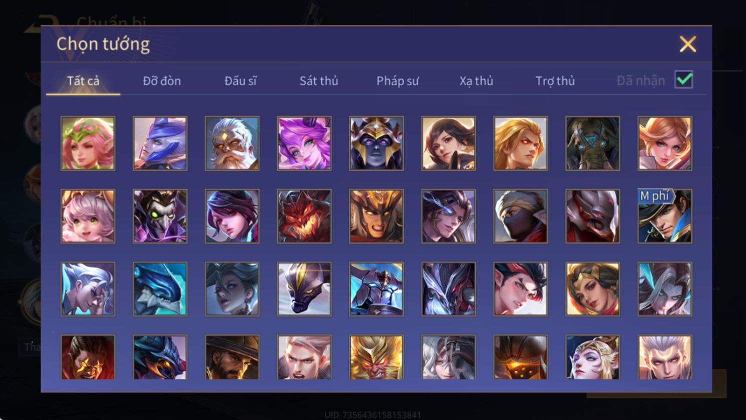
Task: Select the purple-haired girl with cyan eyes
Action: point(304,143)
